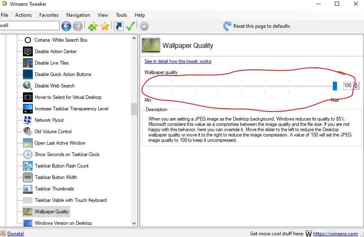
Task: Click the Increase Taskbar Transparency Level icon
Action: (x=28, y=109)
